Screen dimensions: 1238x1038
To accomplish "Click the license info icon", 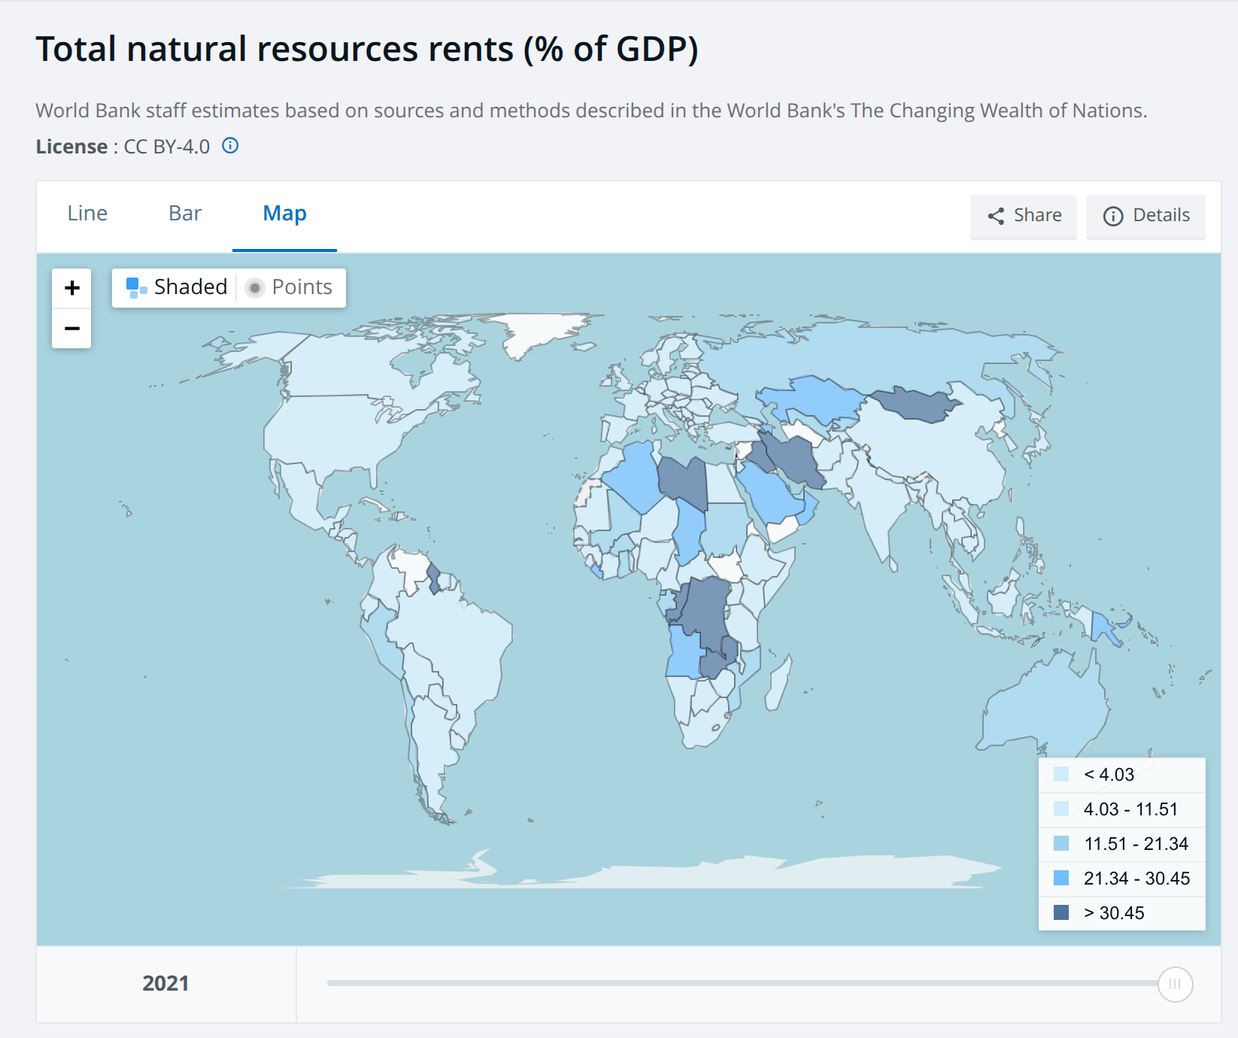I will pyautogui.click(x=230, y=146).
